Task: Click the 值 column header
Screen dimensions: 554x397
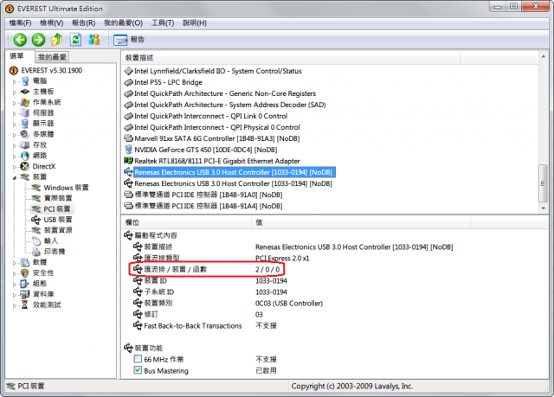Action: [x=361, y=222]
